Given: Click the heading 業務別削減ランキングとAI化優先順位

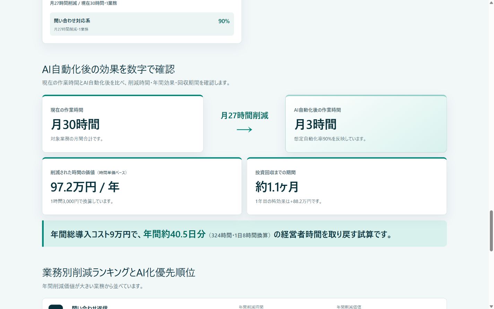Looking at the screenshot, I should pyautogui.click(x=119, y=273).
